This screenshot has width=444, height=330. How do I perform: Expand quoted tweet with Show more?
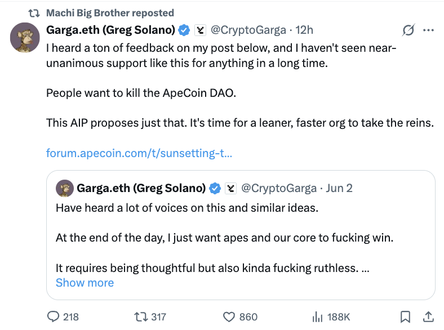[x=85, y=283]
